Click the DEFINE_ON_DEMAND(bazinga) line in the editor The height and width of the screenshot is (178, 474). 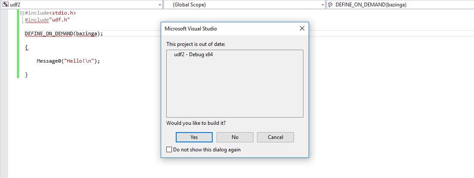[64, 34]
